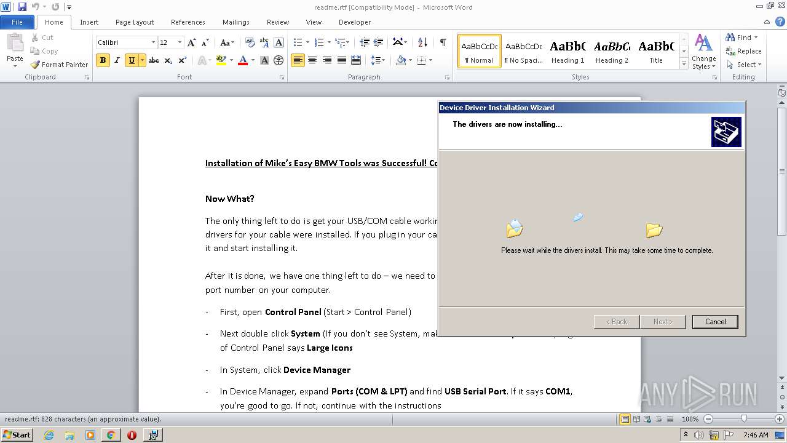Click the Windows Start button
The height and width of the screenshot is (443, 787).
pos(17,434)
